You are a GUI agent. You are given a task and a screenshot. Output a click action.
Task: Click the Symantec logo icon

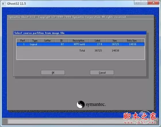click(x=81, y=104)
